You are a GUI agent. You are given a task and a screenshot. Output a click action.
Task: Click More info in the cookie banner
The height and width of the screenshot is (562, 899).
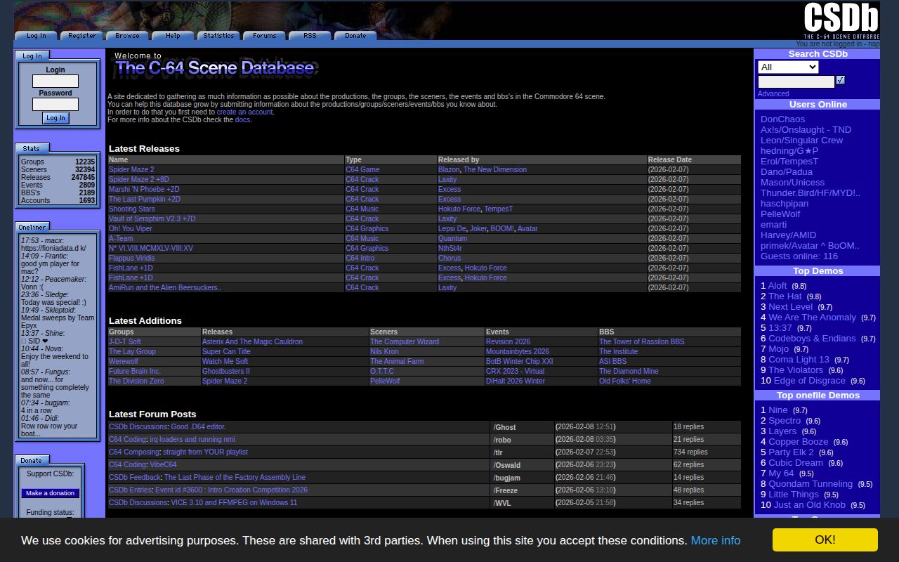pyautogui.click(x=715, y=540)
